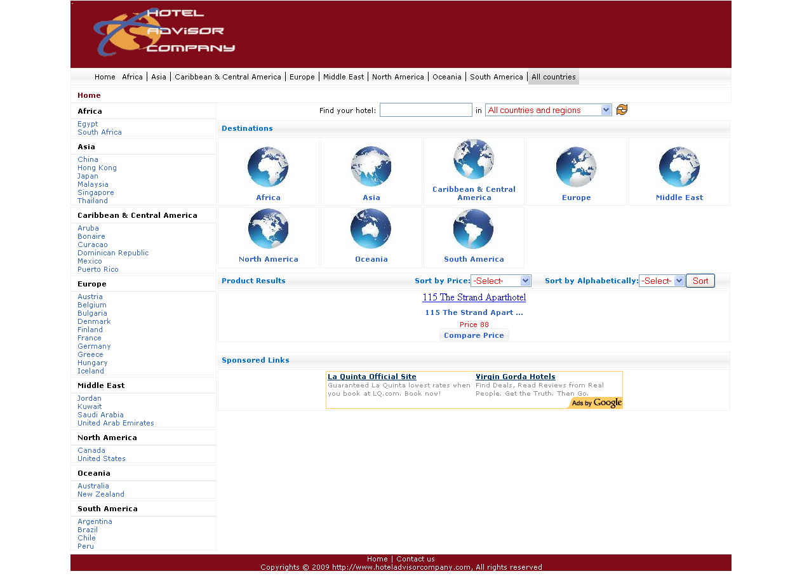Go to Home in the navigation bar
Viewport: 802px width, 576px height.
pyautogui.click(x=105, y=77)
